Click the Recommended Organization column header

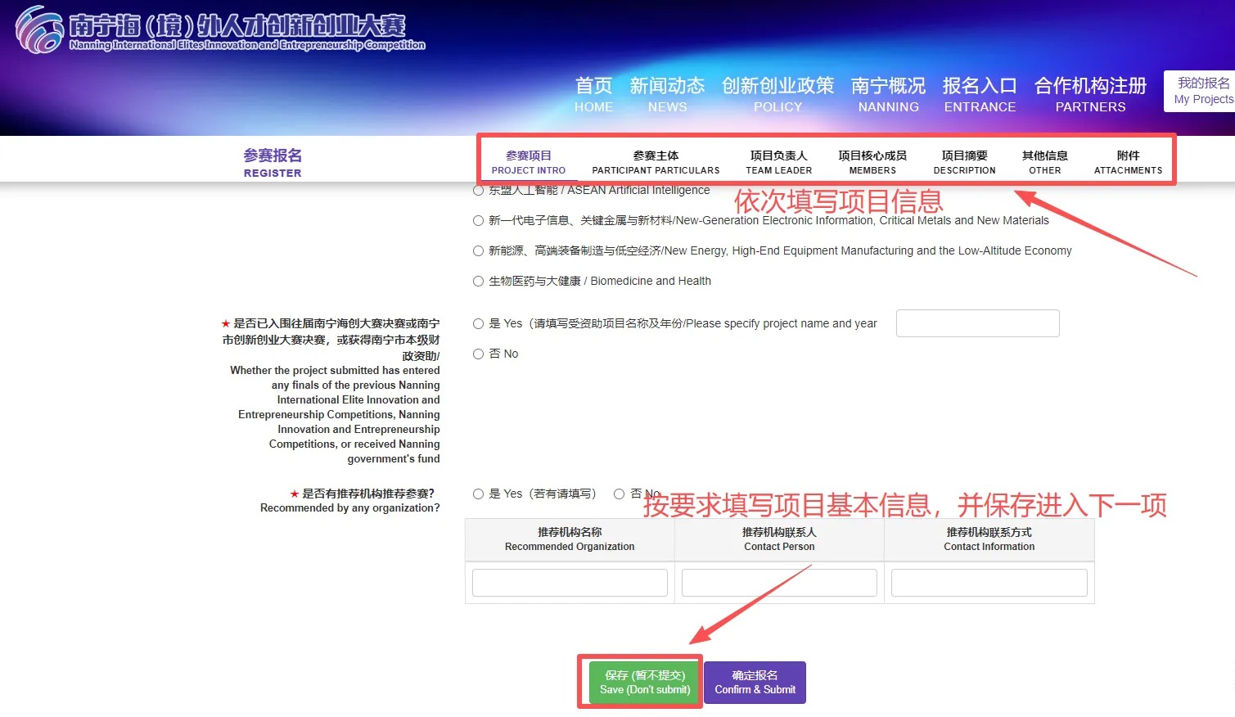coord(570,539)
